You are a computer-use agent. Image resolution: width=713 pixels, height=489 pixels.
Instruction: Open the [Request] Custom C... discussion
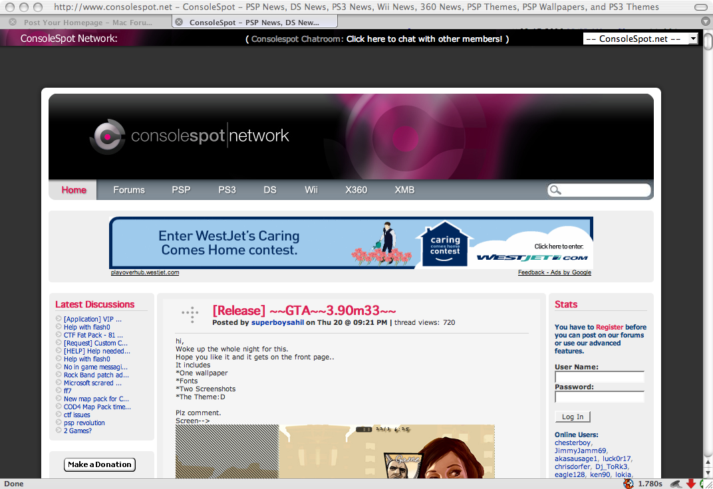click(96, 343)
